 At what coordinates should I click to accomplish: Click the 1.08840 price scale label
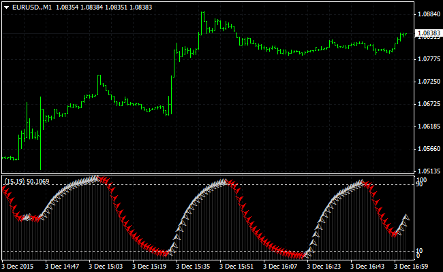coord(428,14)
